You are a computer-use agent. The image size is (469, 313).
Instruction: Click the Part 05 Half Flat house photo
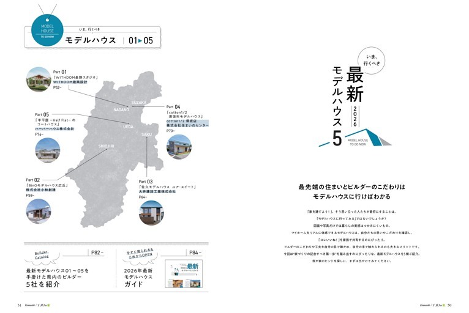pyautogui.click(x=48, y=150)
